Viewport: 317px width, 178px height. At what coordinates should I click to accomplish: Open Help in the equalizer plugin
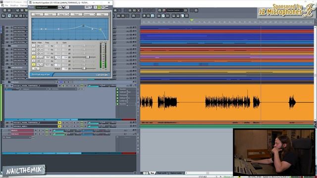pos(103,14)
